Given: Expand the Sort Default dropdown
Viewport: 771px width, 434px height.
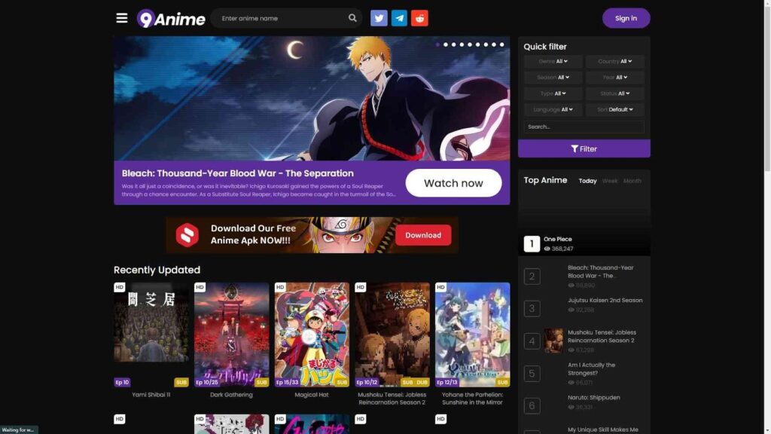Looking at the screenshot, I should (x=615, y=109).
